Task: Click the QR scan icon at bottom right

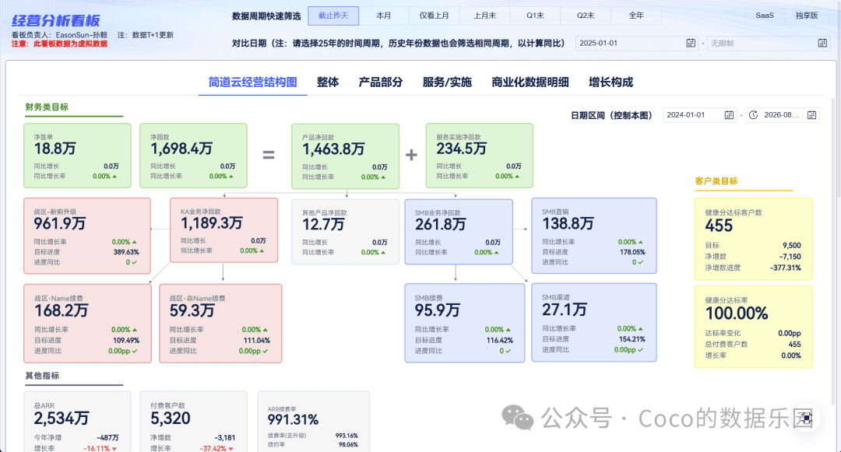Action: click(x=806, y=419)
